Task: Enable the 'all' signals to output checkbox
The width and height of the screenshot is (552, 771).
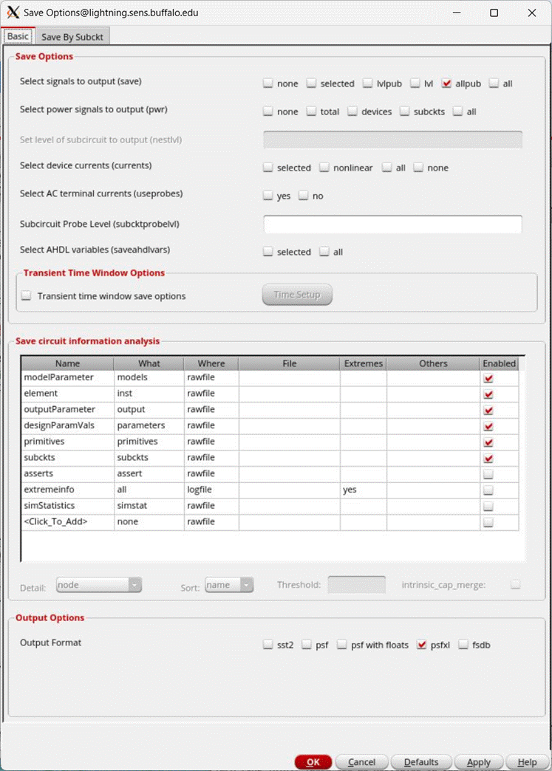Action: pyautogui.click(x=494, y=83)
